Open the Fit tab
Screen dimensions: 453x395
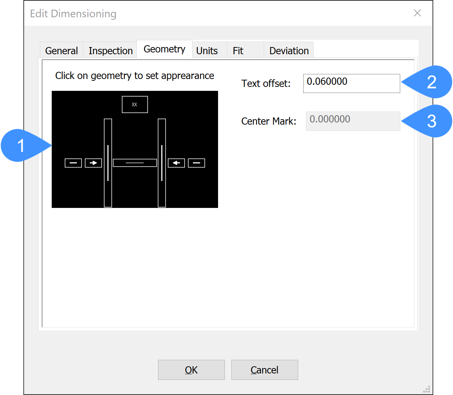(x=238, y=51)
